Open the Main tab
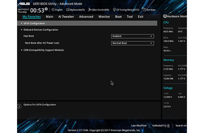Screen dimensions: 204x133 tap(49, 17)
